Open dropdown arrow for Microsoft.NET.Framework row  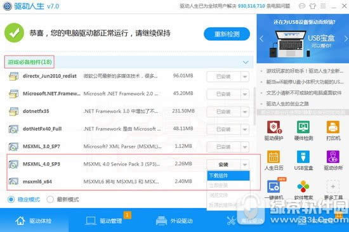(x=244, y=94)
